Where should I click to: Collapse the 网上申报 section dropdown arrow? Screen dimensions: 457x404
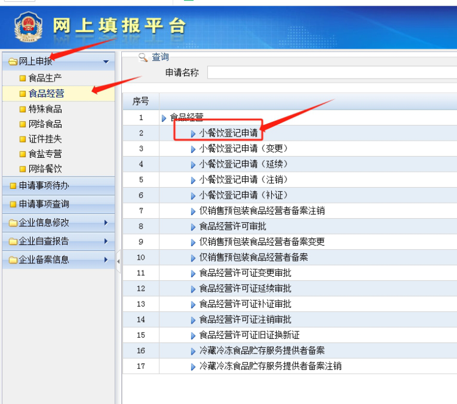point(106,62)
